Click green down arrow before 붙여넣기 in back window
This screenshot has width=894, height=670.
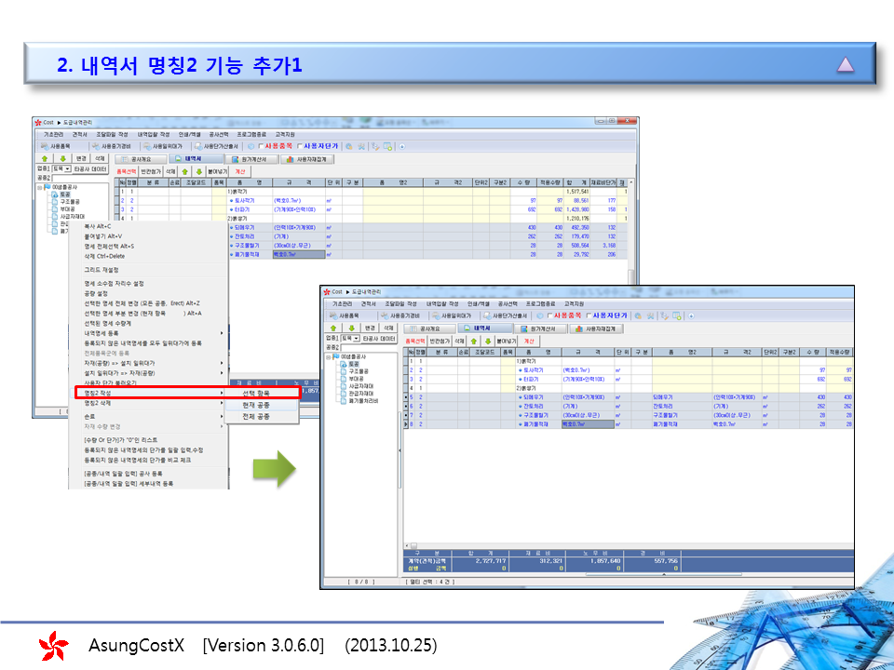pyautogui.click(x=199, y=171)
